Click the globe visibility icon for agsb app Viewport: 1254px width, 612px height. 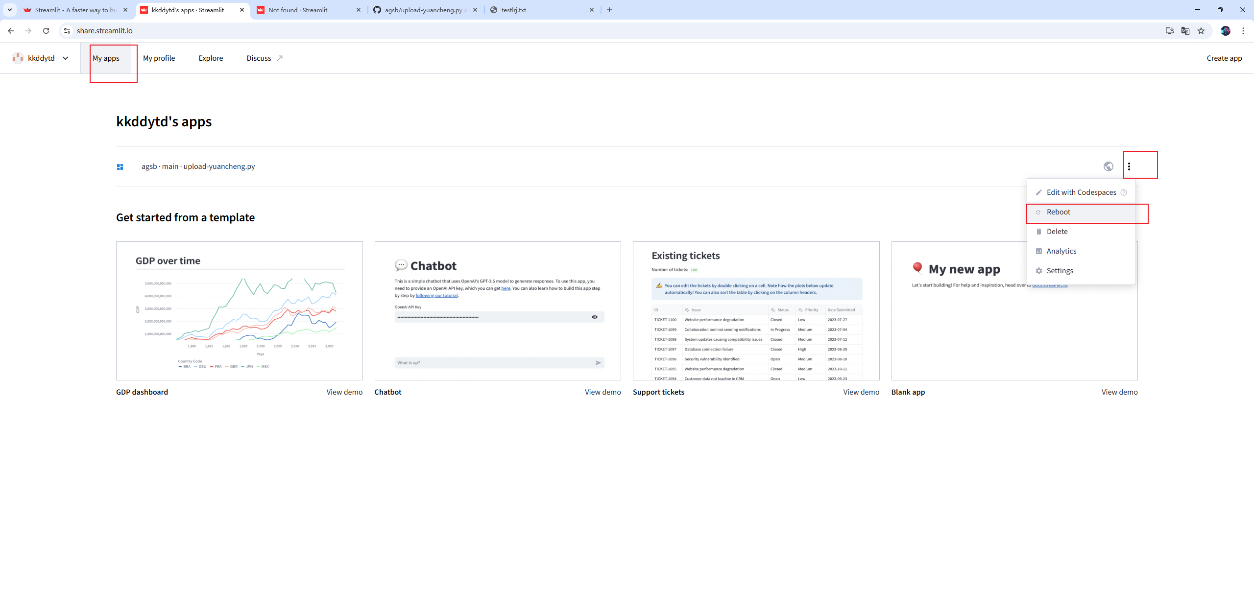[x=1109, y=166]
